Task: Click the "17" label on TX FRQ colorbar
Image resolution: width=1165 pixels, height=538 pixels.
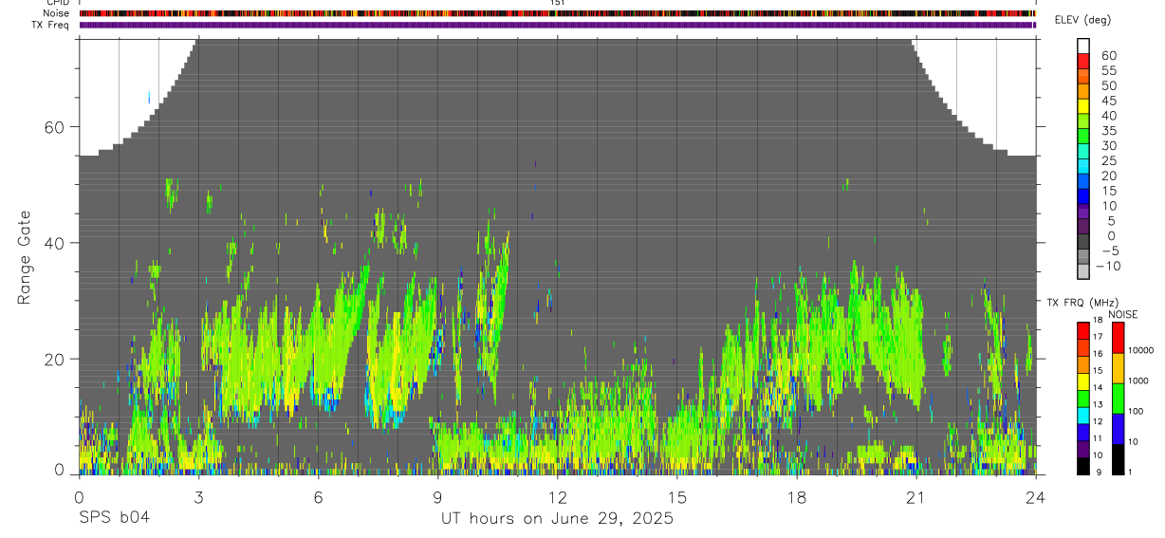Action: click(1098, 337)
